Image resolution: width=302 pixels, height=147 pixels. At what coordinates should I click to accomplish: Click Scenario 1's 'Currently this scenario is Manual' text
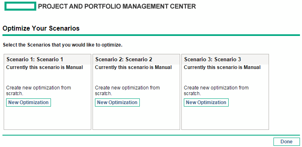click(44, 67)
